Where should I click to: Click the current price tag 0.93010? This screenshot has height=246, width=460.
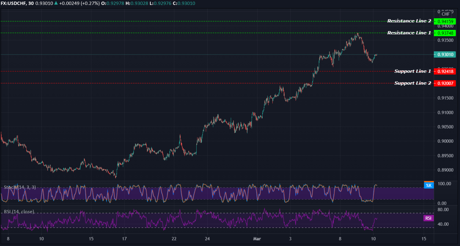click(445, 54)
